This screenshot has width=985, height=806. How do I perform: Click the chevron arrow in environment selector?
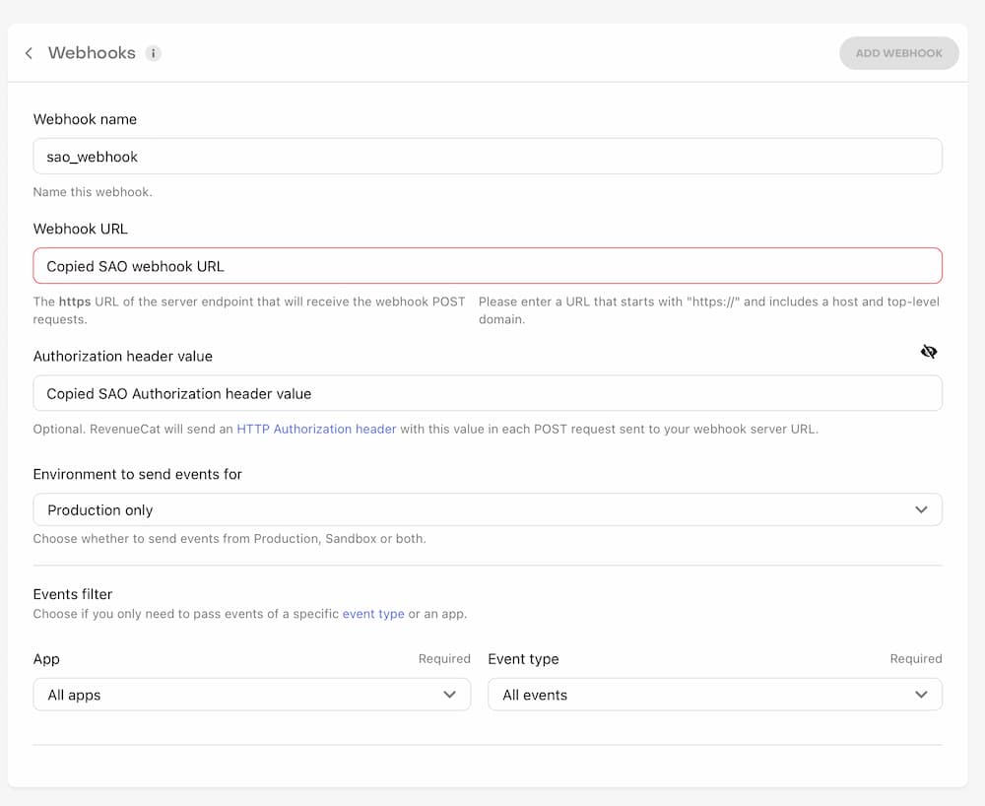921,510
